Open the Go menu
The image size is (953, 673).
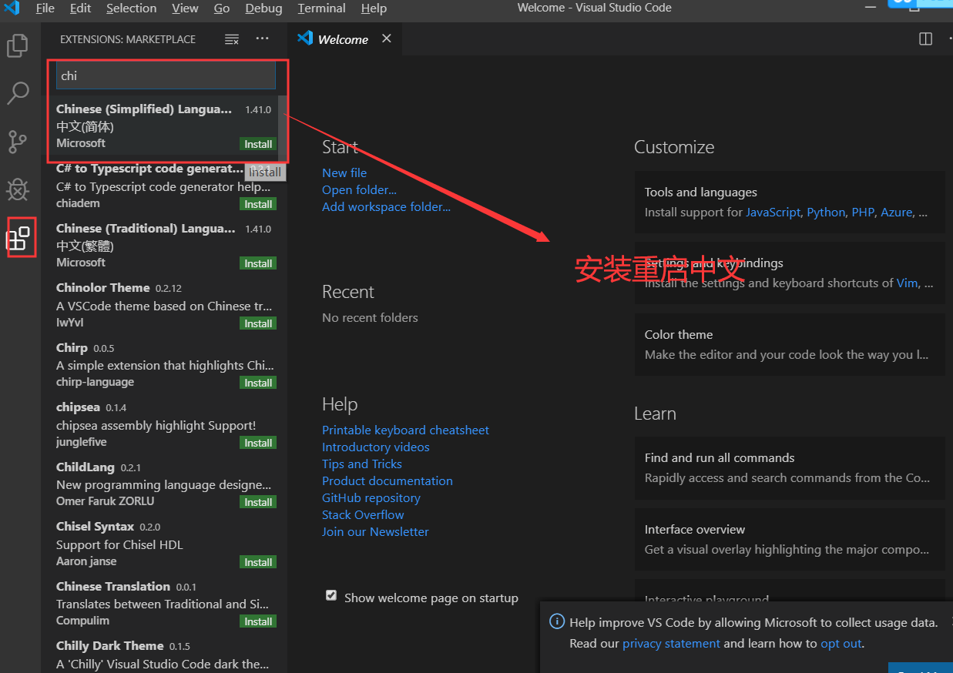[222, 8]
